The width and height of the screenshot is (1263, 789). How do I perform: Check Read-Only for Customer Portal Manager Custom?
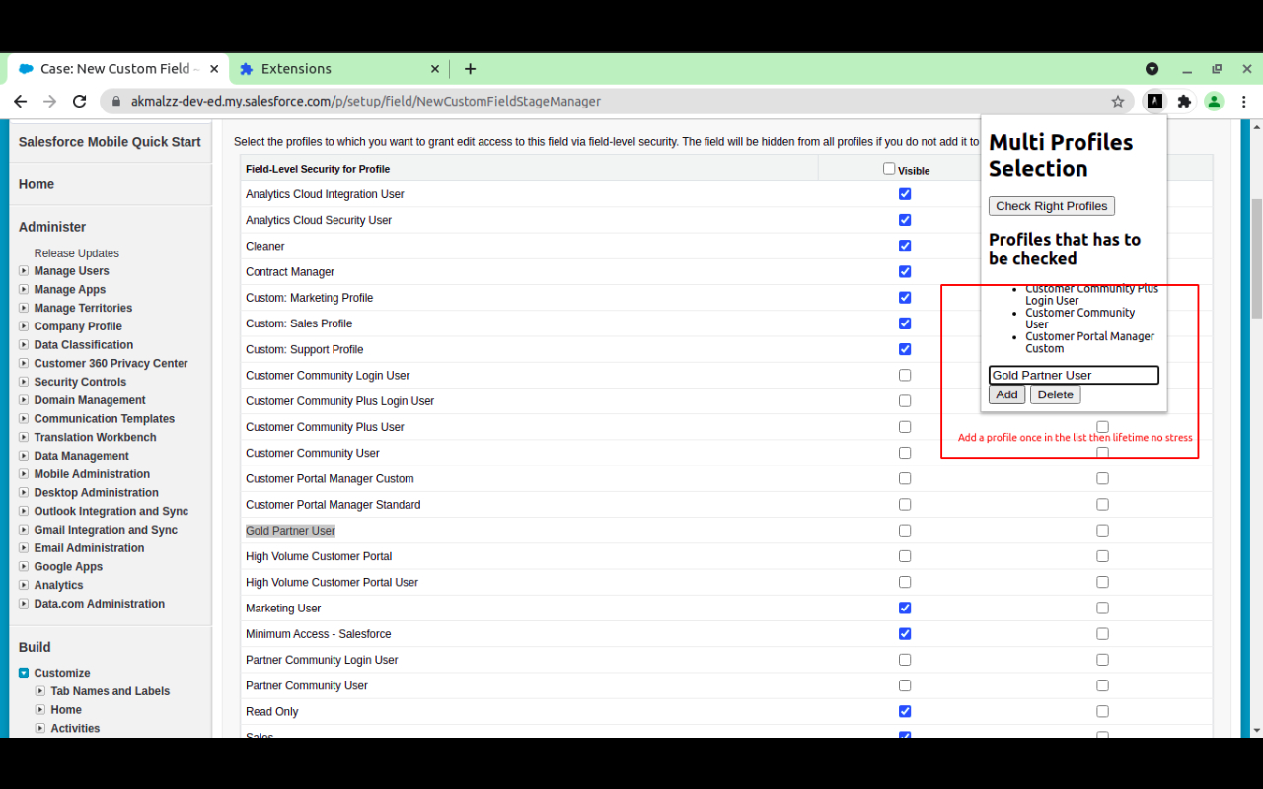point(1102,478)
